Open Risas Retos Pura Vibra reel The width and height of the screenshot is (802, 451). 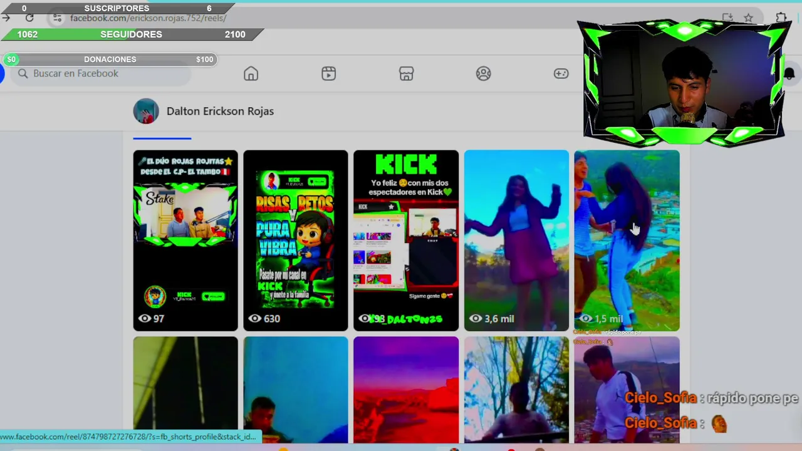click(295, 241)
